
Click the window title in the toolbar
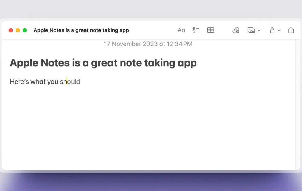pos(81,30)
